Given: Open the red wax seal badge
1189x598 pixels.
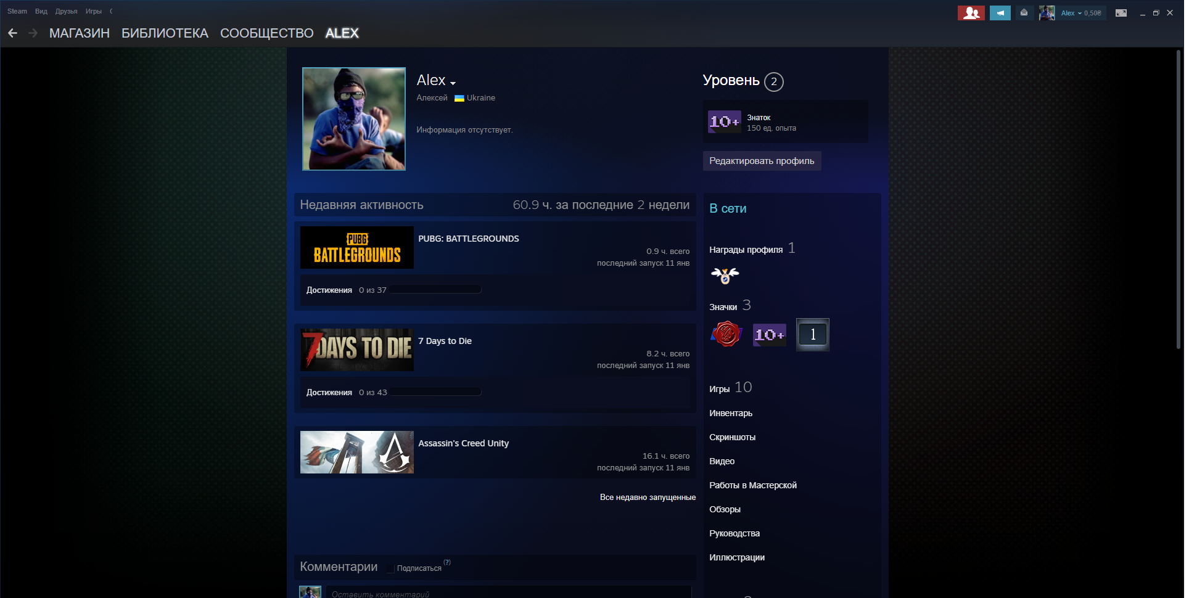Looking at the screenshot, I should [726, 335].
